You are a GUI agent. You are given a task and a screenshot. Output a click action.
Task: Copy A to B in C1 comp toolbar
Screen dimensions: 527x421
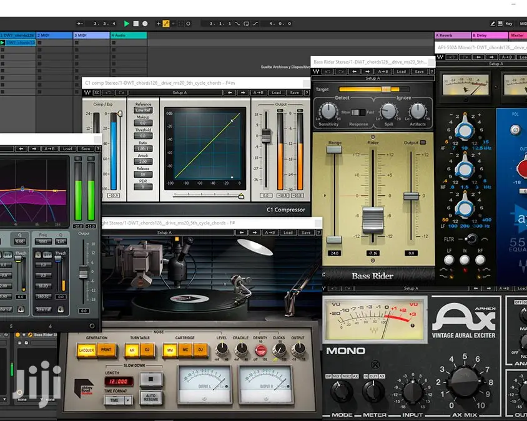tap(259, 93)
